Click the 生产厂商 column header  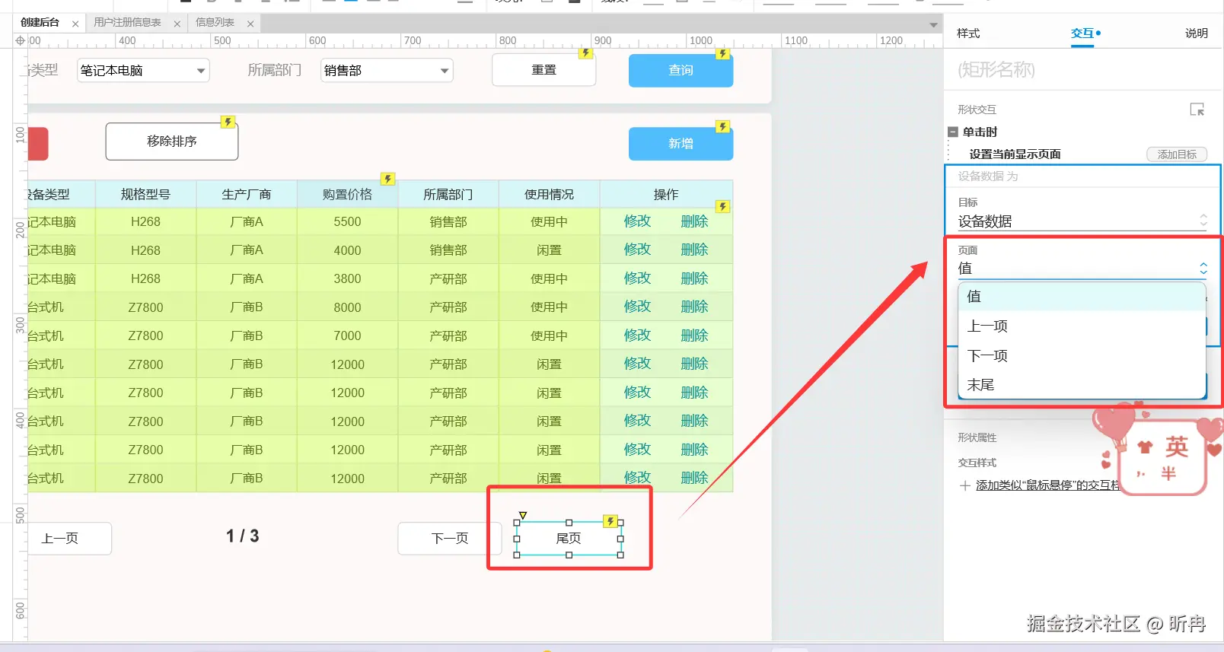pyautogui.click(x=247, y=194)
